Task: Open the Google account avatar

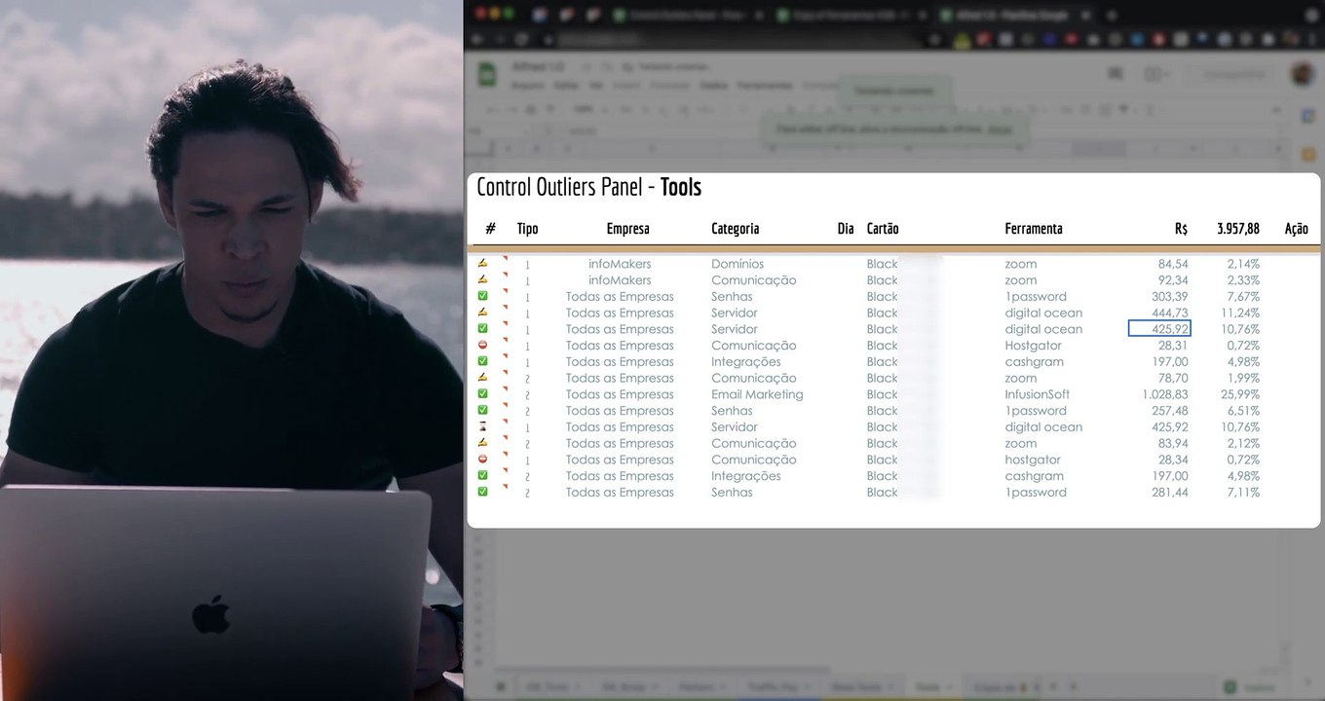Action: coord(1302,74)
